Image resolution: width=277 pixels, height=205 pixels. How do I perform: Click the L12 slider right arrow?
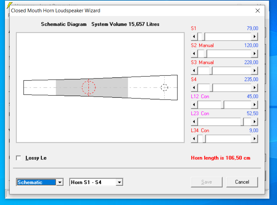click(x=254, y=105)
